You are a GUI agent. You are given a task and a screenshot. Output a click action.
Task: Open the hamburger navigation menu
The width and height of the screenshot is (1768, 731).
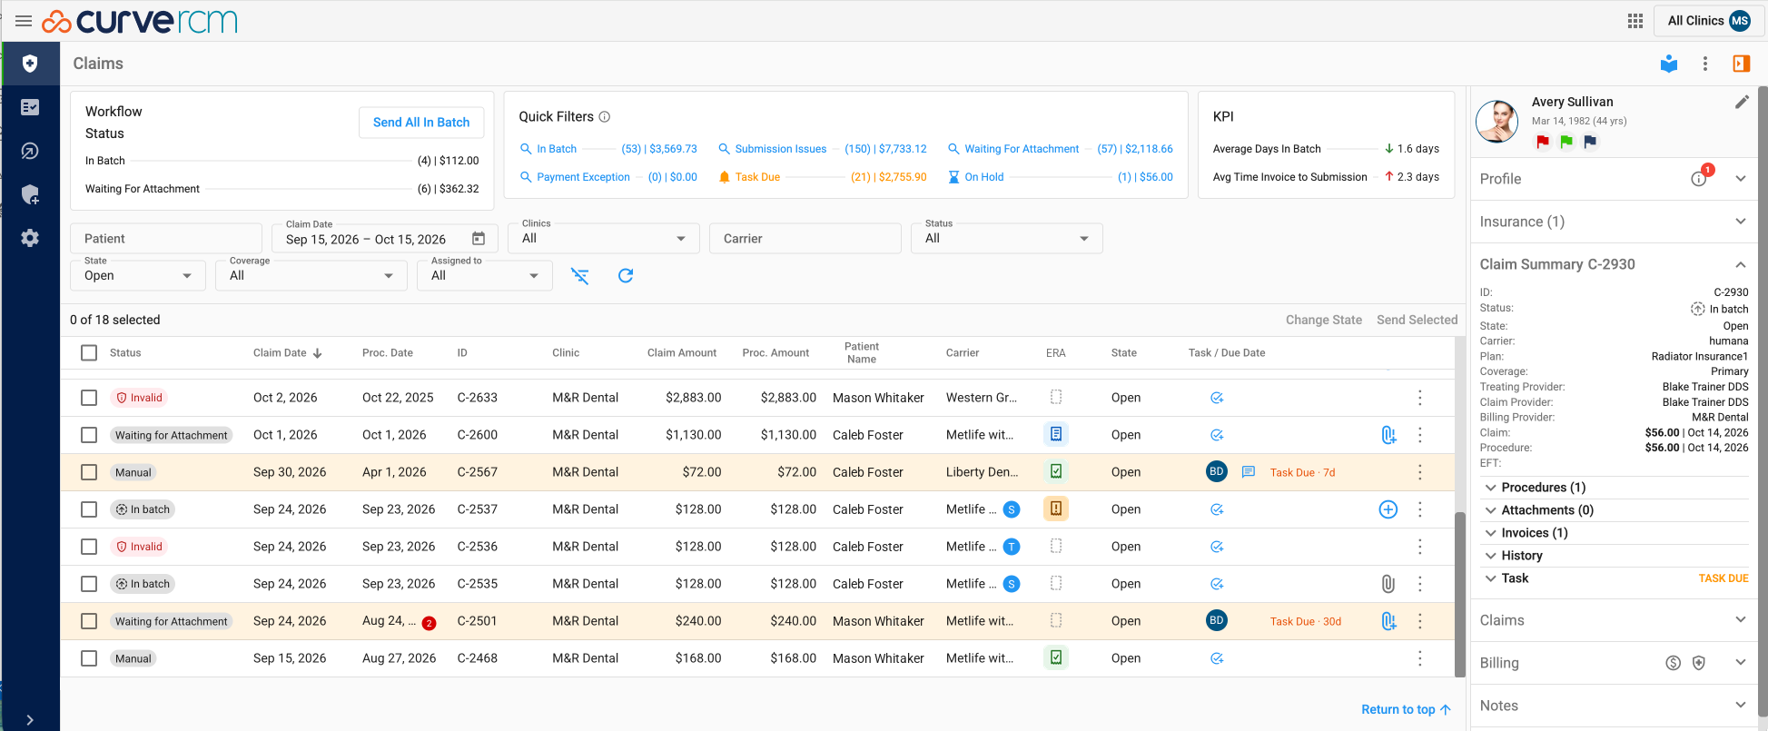click(x=25, y=21)
